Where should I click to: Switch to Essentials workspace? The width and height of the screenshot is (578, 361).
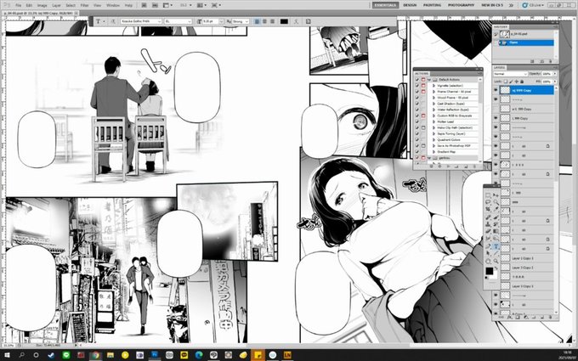tap(385, 5)
